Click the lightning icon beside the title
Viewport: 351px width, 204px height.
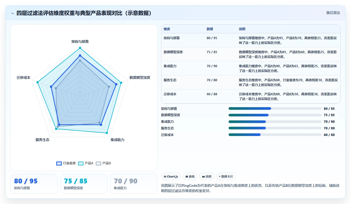[x=13, y=13]
